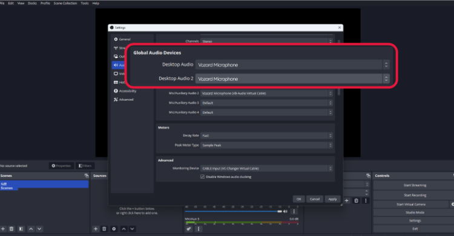
Task: Open the Tools menu
Action: (x=85, y=3)
